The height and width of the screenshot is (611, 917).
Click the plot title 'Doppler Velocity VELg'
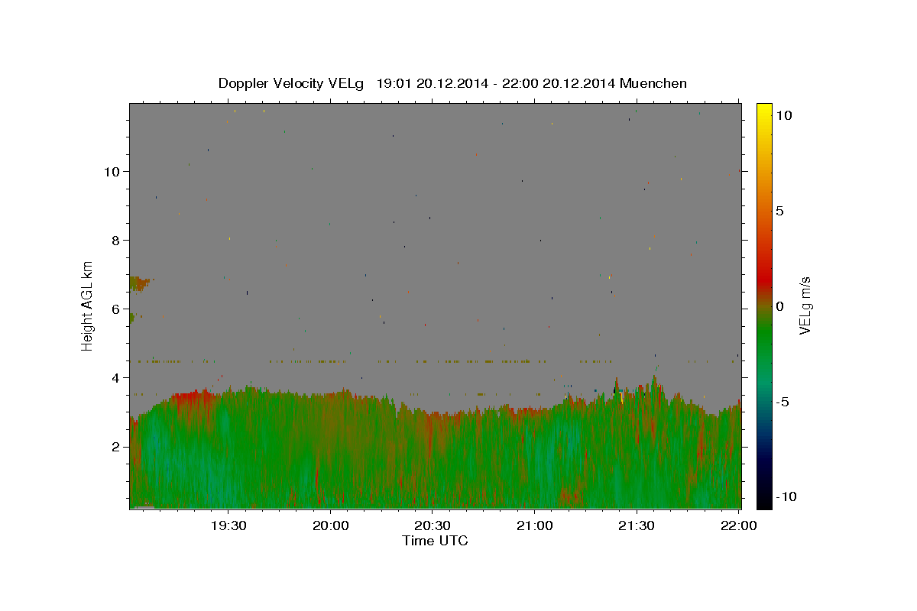290,83
